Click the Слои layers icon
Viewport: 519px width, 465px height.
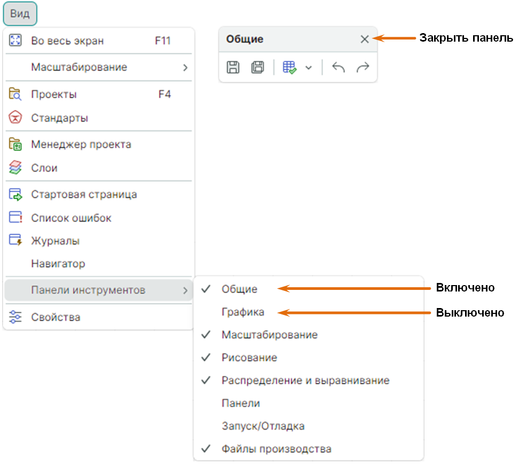(x=15, y=168)
